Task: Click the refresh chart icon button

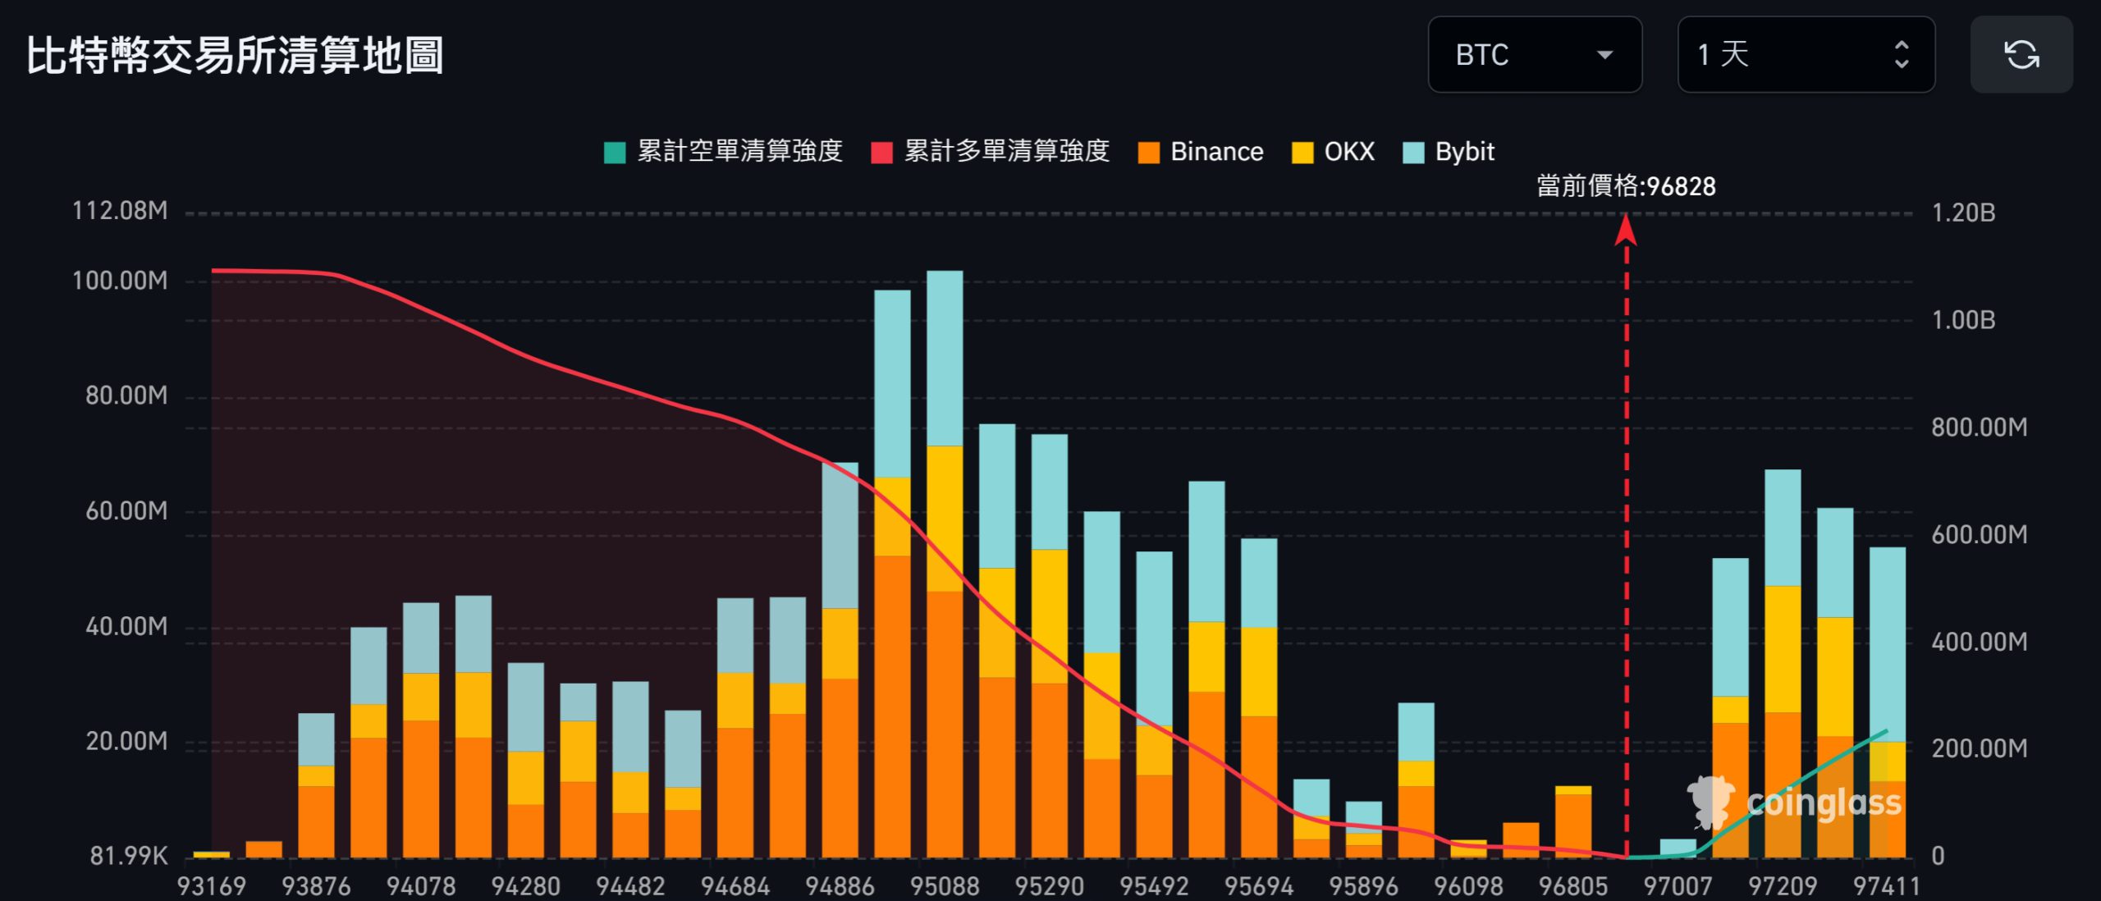Action: (2021, 55)
